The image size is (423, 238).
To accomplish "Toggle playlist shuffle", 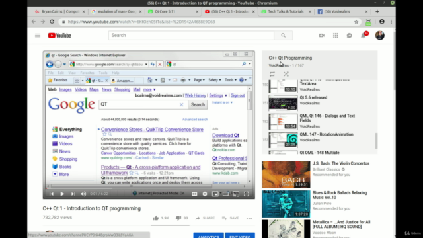I will tap(286, 73).
